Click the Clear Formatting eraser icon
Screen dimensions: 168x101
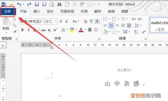coord(85,21)
